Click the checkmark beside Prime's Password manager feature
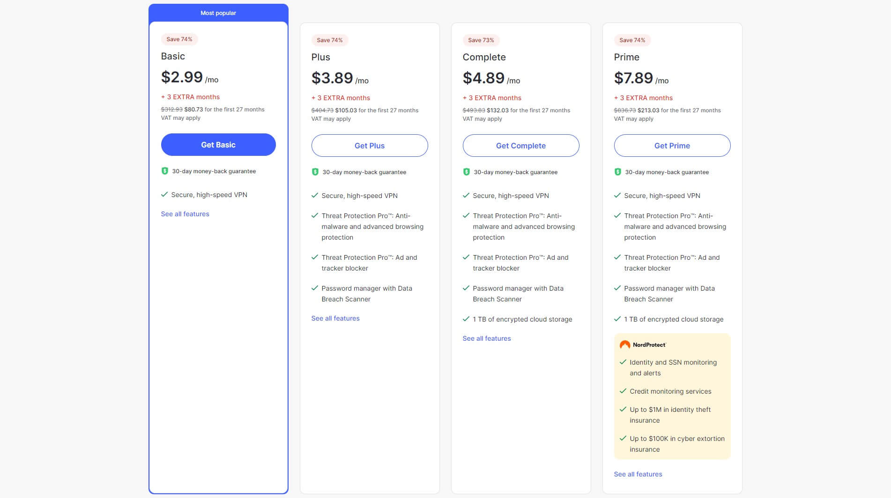 pos(617,288)
